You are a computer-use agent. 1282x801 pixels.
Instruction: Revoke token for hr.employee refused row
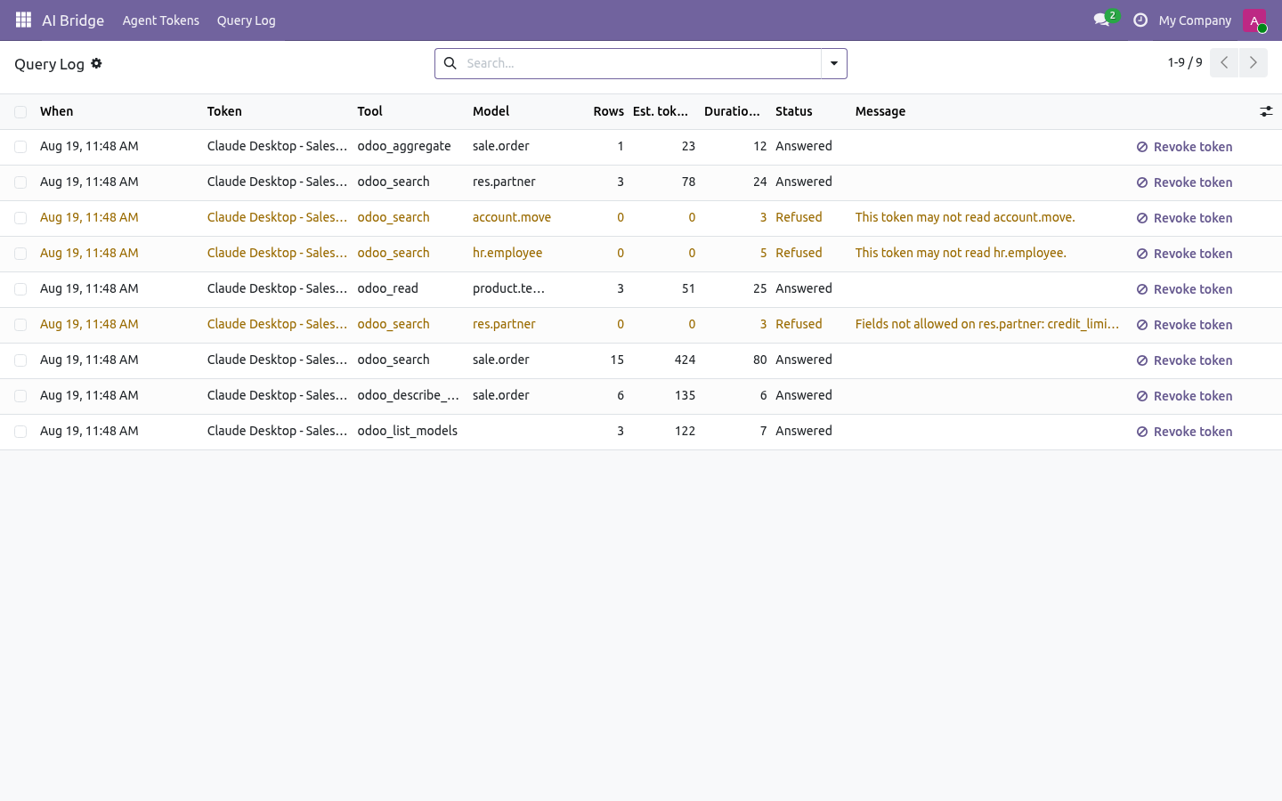(1184, 254)
